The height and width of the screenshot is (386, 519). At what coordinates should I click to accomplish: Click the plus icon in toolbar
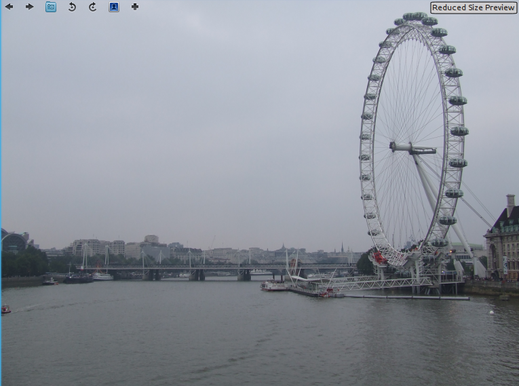(135, 7)
